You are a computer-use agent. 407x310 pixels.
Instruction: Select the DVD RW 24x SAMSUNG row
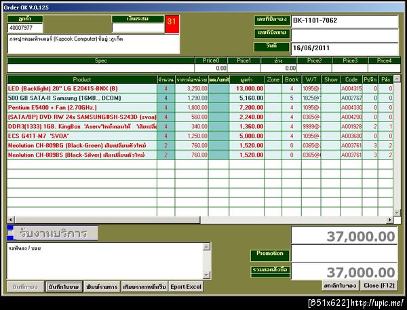click(200, 117)
